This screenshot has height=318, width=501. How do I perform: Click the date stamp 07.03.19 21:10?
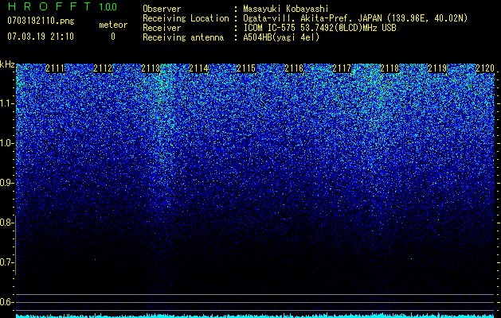41,37
